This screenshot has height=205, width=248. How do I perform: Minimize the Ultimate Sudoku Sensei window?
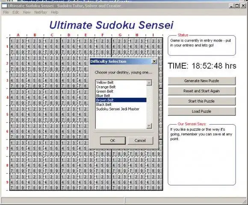[x=232, y=6]
